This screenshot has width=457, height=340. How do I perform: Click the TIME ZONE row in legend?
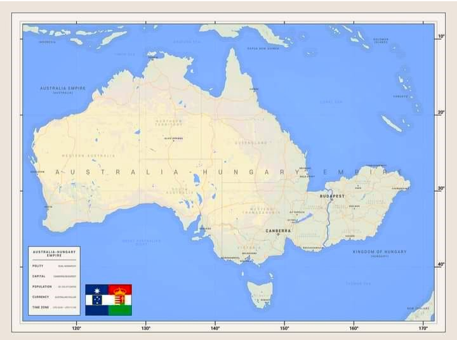[x=54, y=308]
